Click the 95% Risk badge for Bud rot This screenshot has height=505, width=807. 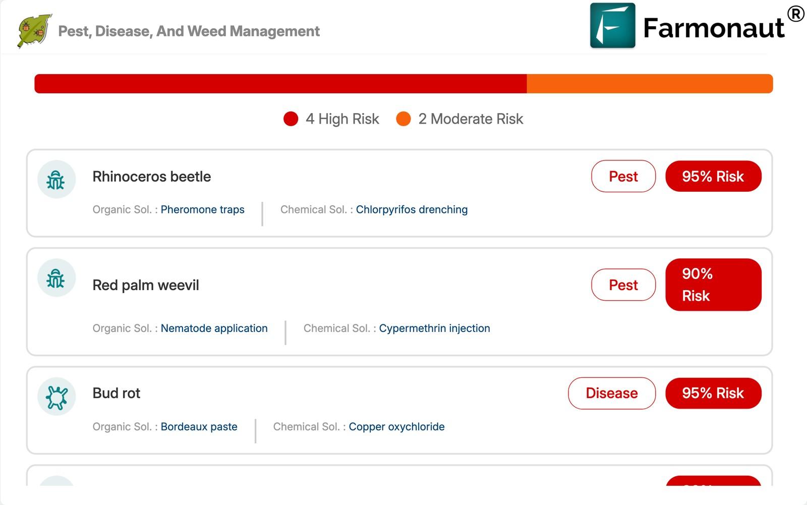tap(713, 393)
